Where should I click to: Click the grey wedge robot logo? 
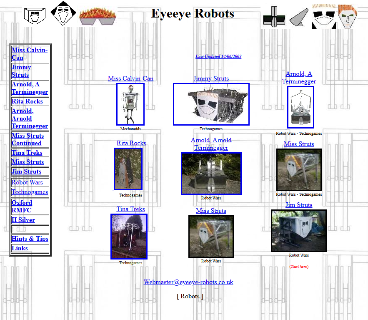[299, 18]
